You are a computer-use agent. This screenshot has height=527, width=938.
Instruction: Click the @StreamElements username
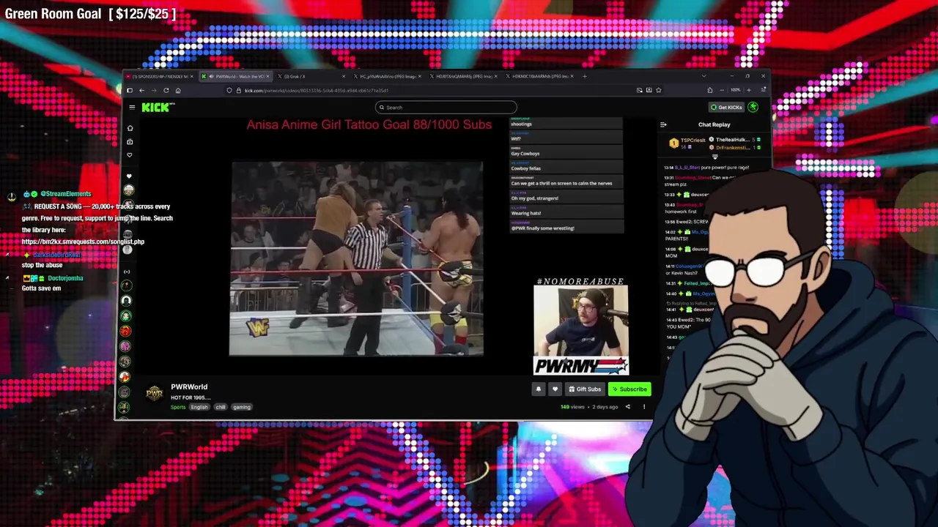[x=66, y=194]
